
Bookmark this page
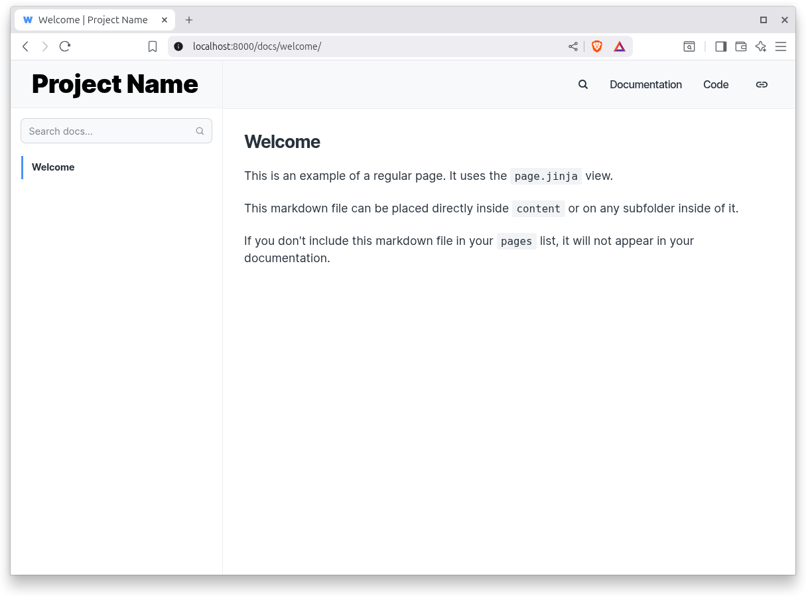coord(153,46)
